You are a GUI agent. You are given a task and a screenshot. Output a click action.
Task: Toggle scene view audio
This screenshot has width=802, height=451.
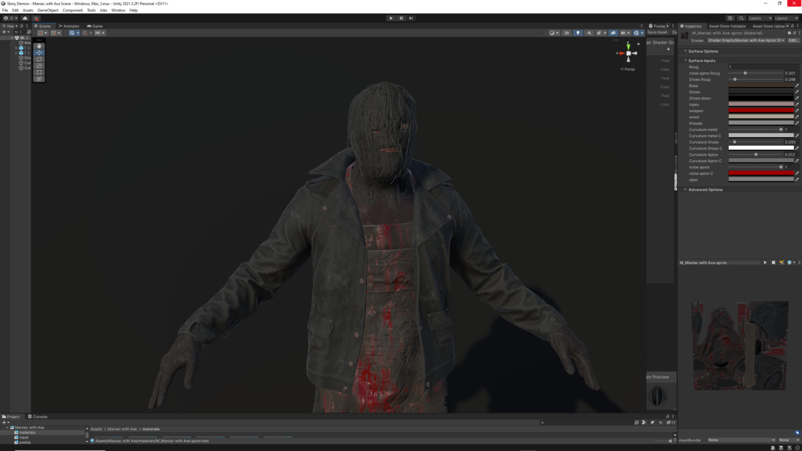tap(589, 32)
